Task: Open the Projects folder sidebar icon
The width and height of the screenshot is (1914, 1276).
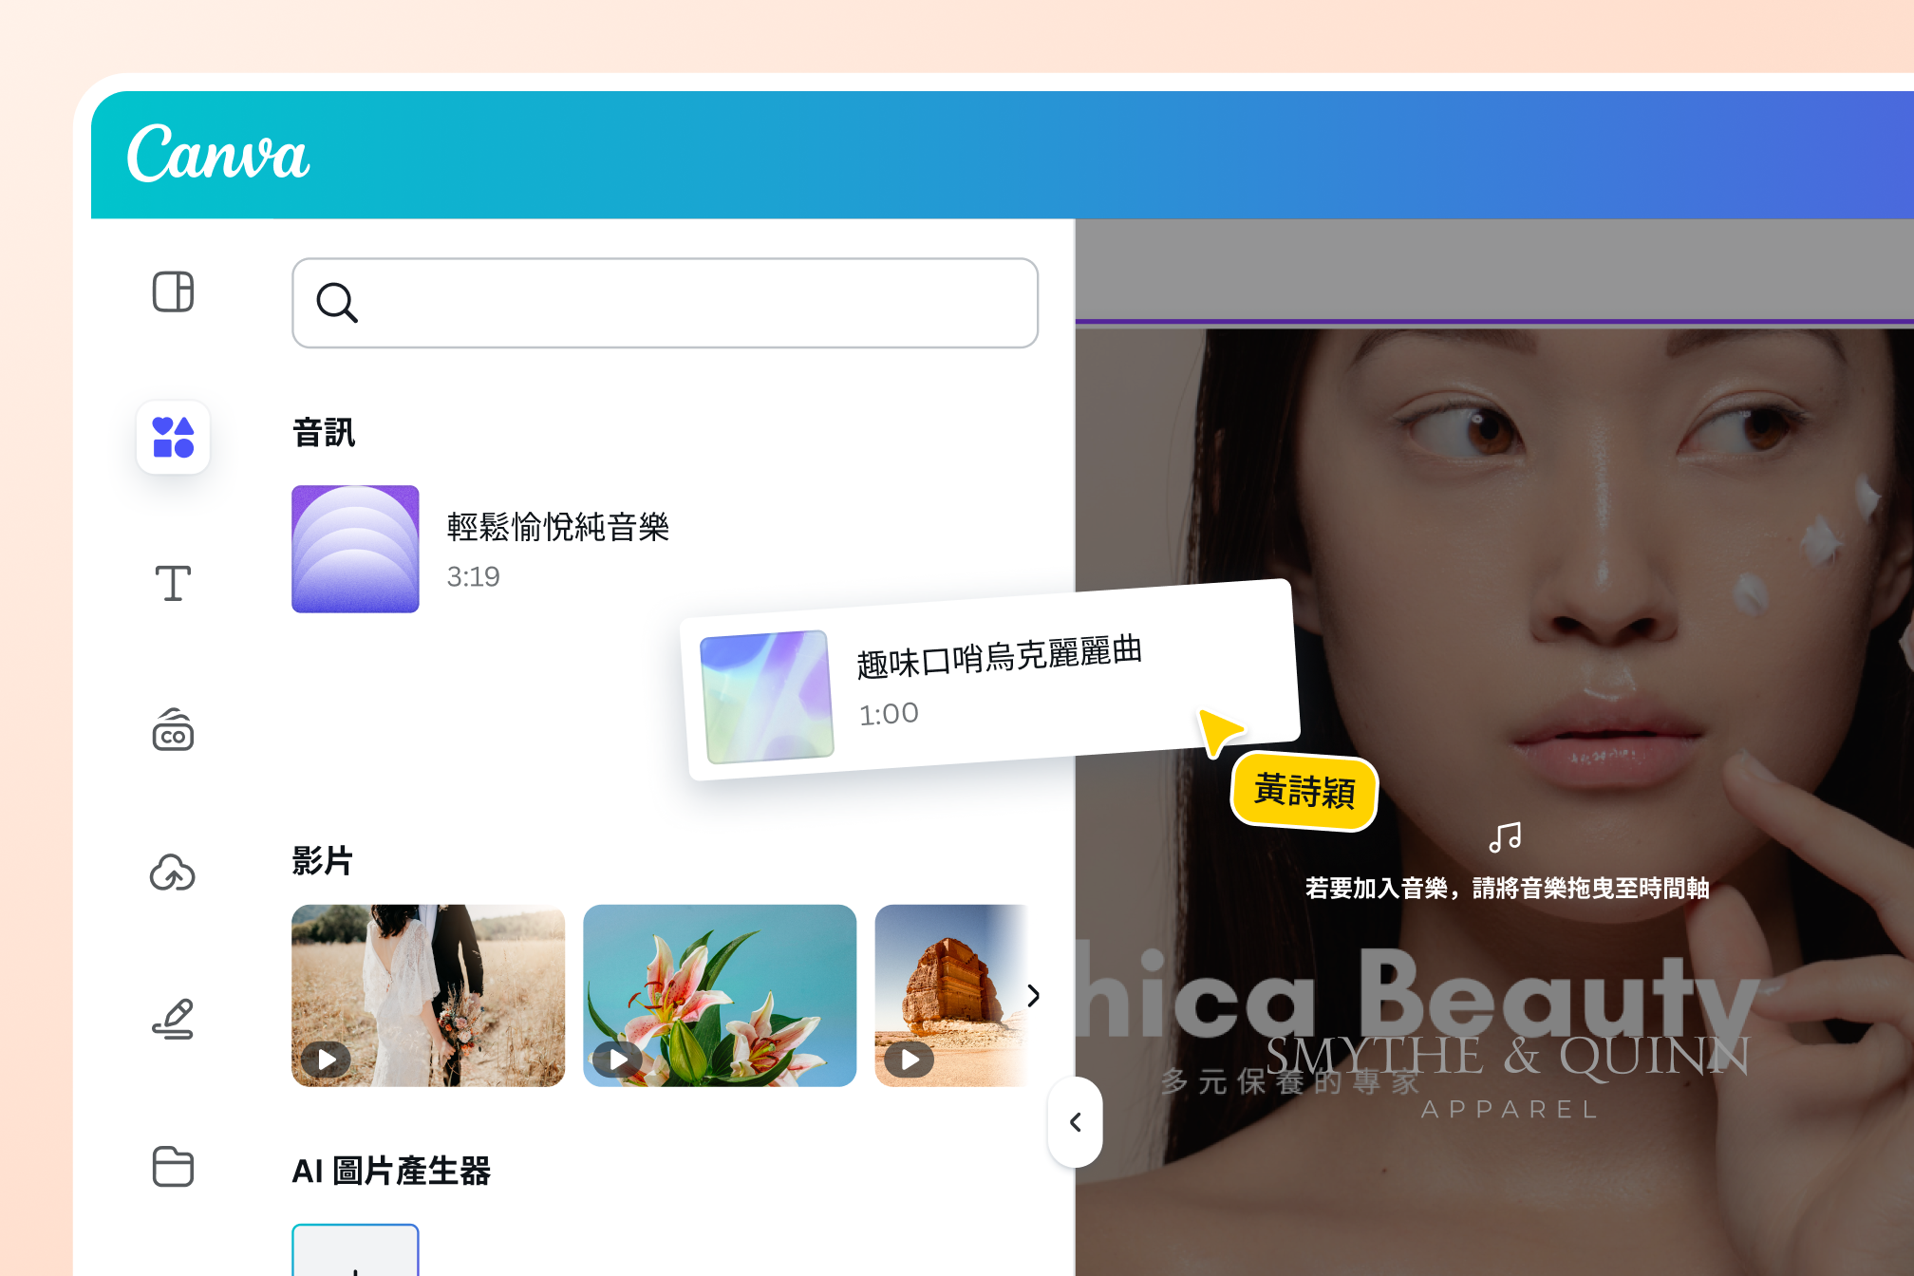Action: pyautogui.click(x=173, y=1166)
